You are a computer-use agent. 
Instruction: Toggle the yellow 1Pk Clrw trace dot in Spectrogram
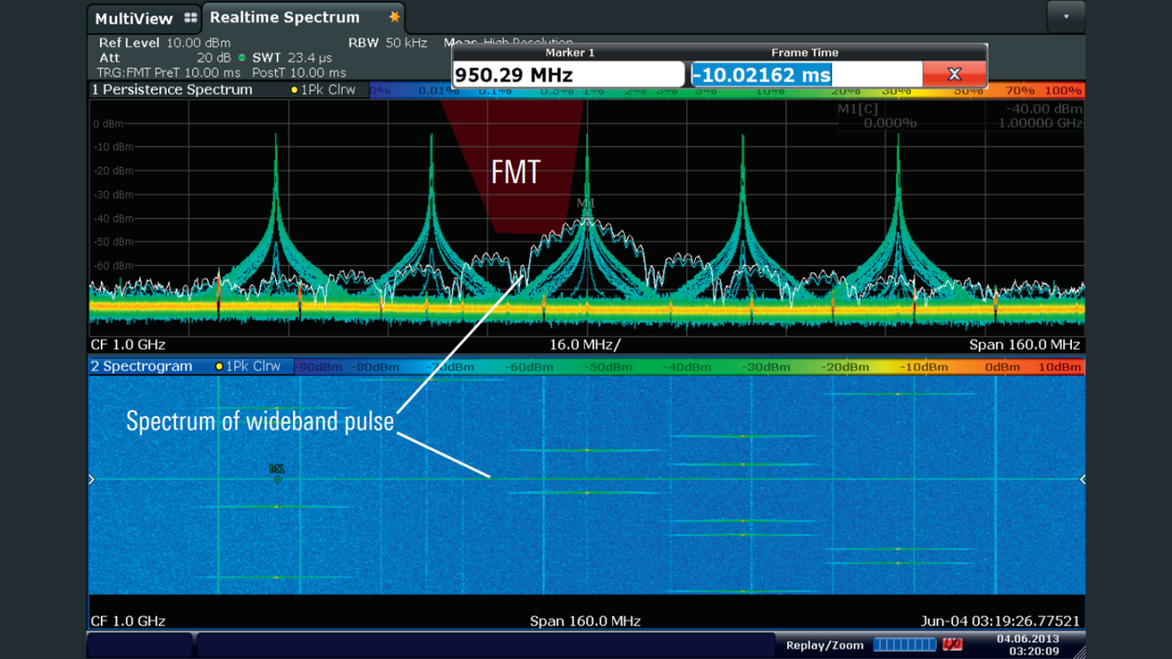pos(219,365)
